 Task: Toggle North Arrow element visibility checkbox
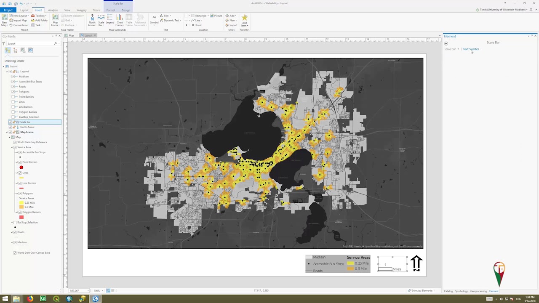(11, 127)
